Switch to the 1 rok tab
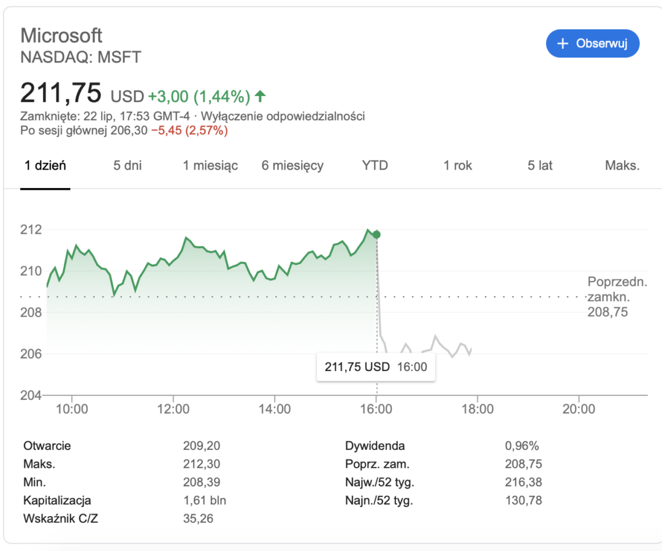This screenshot has width=662, height=551. point(458,165)
